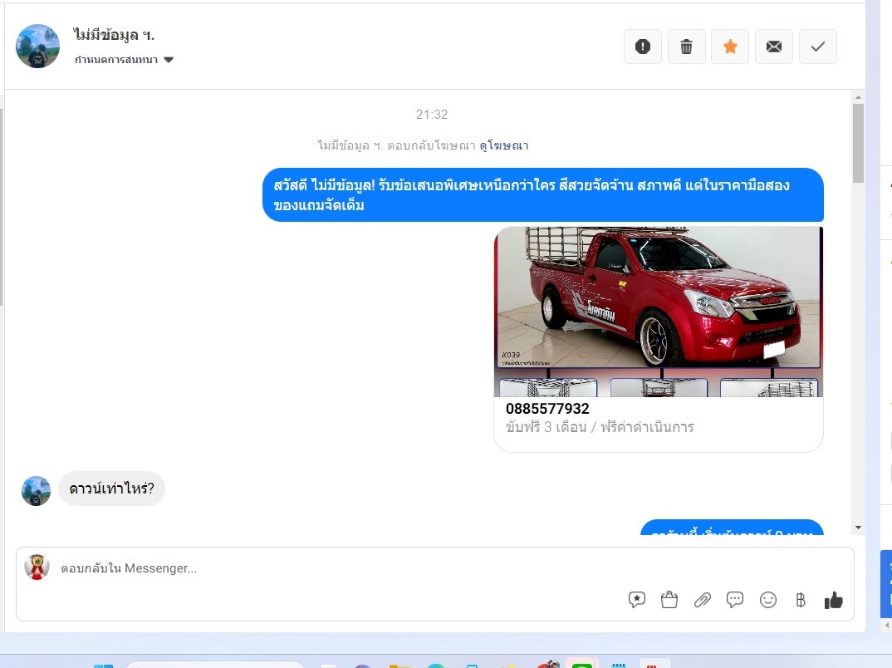Toggle the orange follow-up star
Screen dimensions: 892x668
tap(730, 47)
